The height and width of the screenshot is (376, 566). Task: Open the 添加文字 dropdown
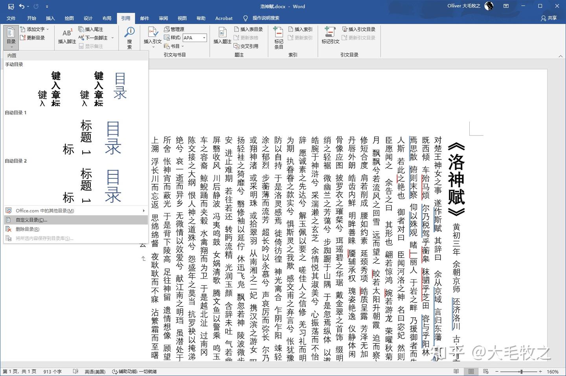[35, 29]
